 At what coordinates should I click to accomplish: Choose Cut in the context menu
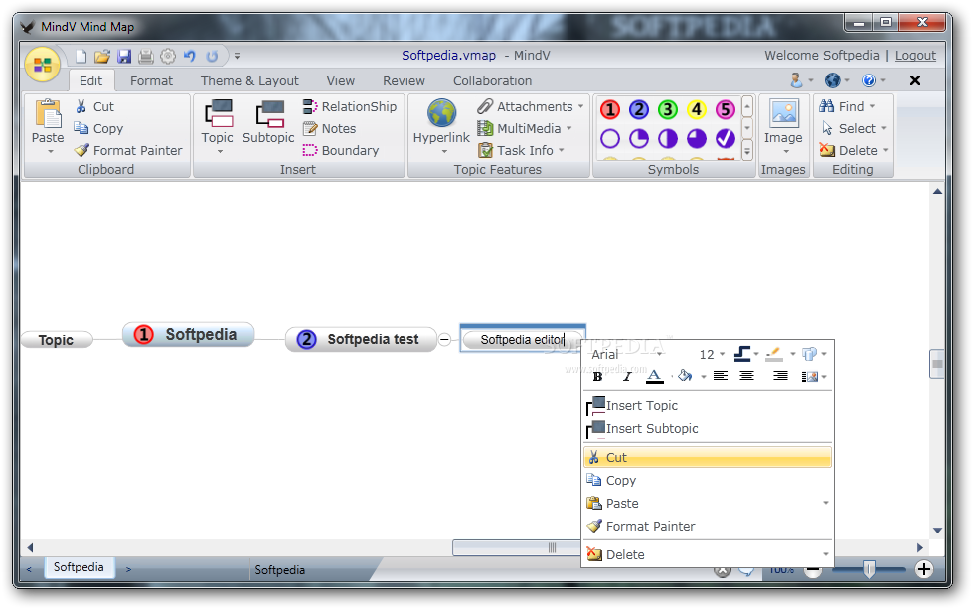708,458
